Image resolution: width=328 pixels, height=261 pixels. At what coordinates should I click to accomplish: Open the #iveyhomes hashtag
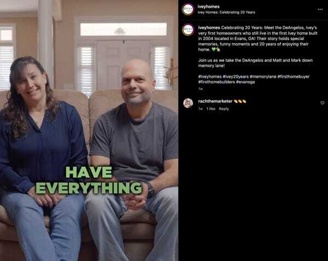pos(210,77)
